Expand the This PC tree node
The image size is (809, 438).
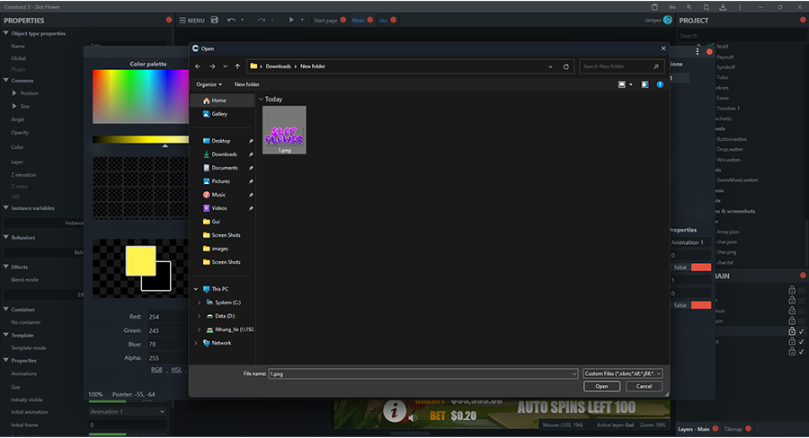point(196,289)
